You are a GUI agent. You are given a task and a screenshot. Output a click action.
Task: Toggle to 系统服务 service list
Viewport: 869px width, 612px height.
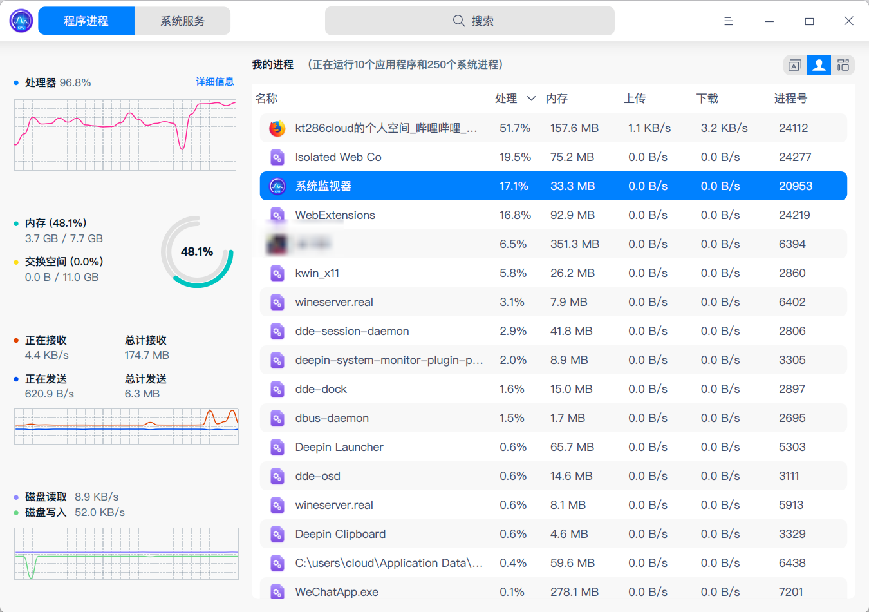[182, 21]
